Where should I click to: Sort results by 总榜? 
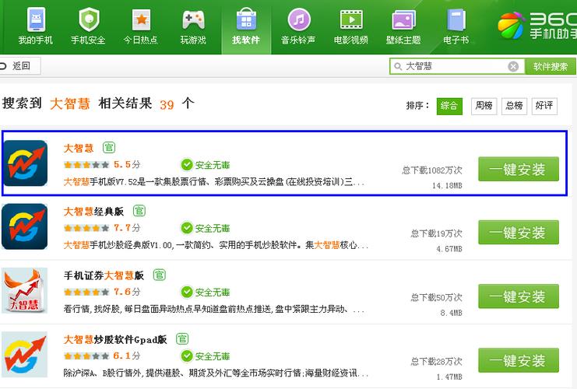click(514, 106)
